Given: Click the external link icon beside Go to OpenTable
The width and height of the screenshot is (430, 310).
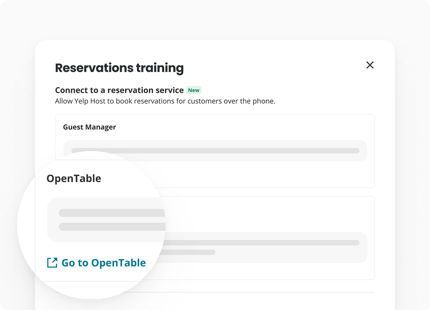Looking at the screenshot, I should click(x=52, y=263).
